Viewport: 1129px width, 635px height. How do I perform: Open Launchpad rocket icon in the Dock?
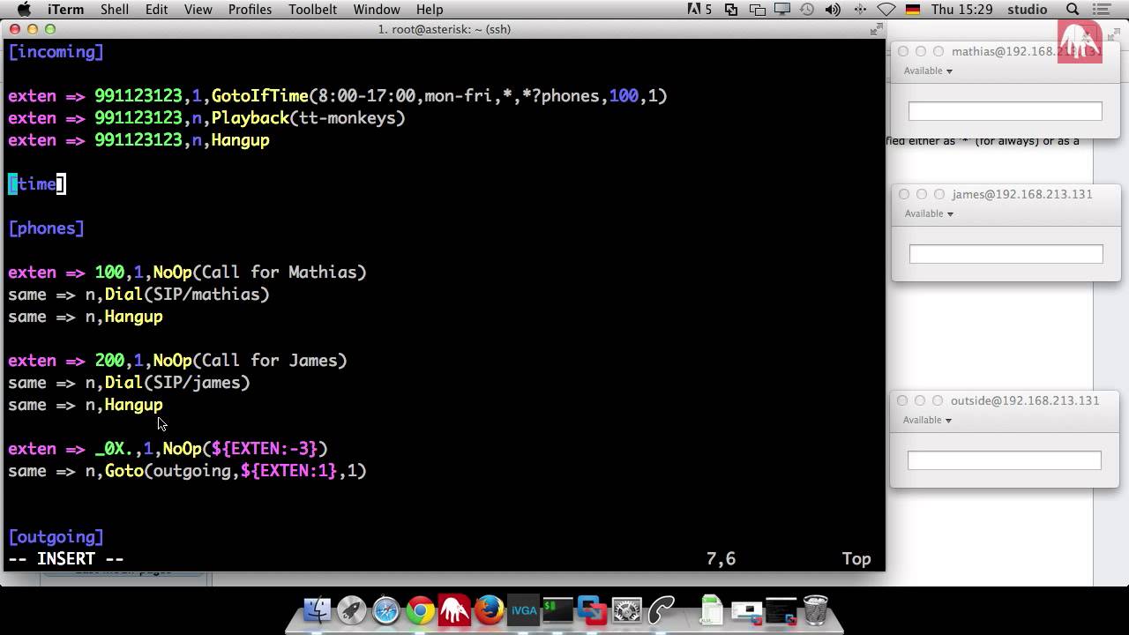point(351,610)
